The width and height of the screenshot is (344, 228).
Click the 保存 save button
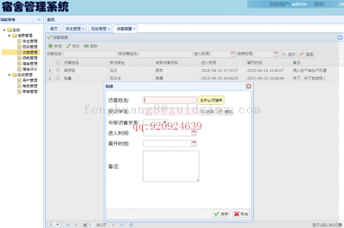221,214
